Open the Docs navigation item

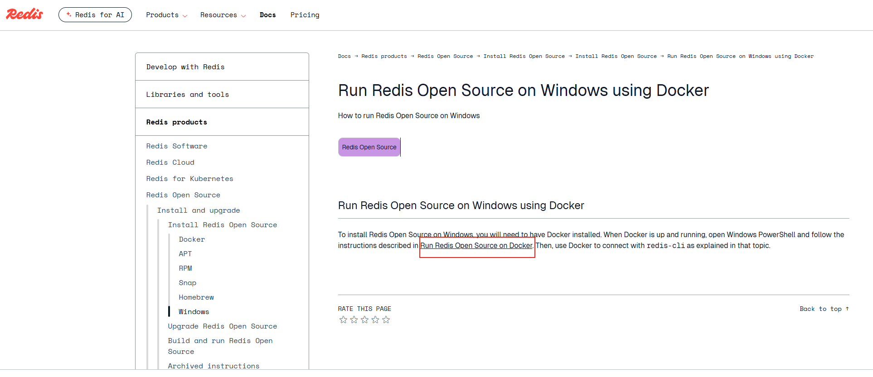pyautogui.click(x=267, y=15)
